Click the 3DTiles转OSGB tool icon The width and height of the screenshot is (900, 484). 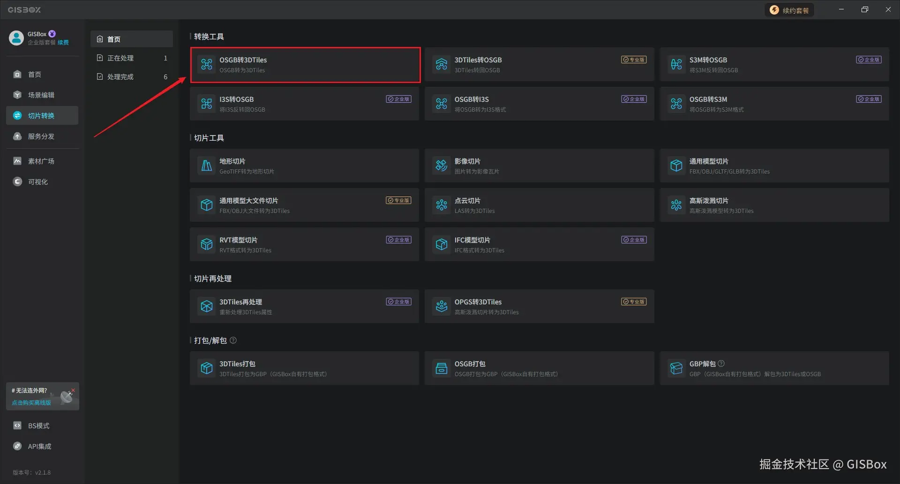(x=442, y=64)
